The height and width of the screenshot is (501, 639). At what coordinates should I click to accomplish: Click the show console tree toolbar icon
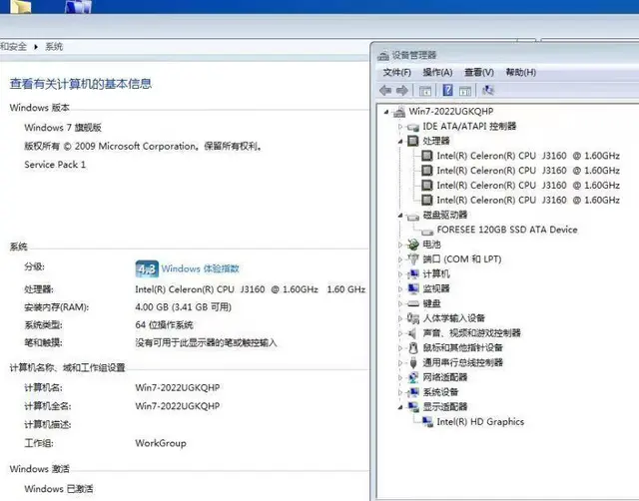(425, 91)
